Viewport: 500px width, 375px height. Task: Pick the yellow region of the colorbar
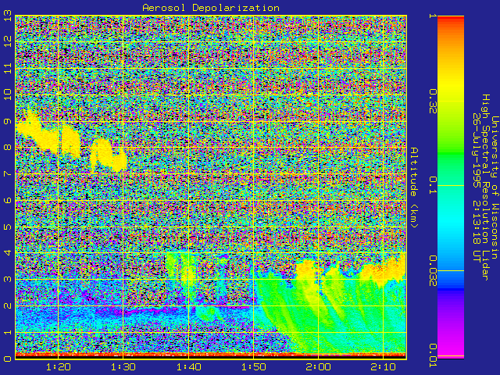(451, 86)
